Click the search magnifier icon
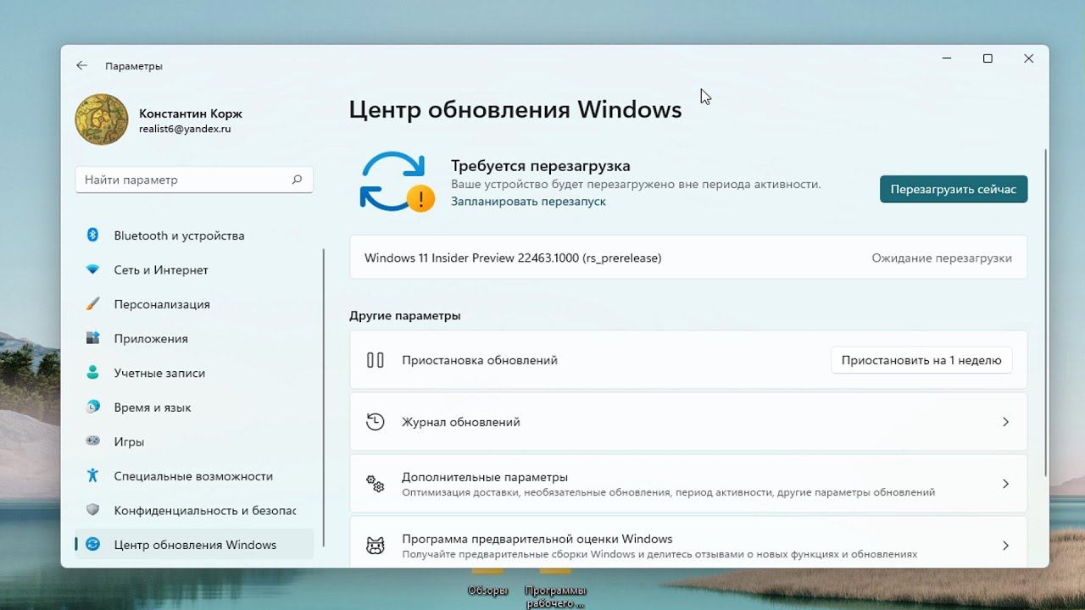Image resolution: width=1085 pixels, height=610 pixels. (297, 180)
